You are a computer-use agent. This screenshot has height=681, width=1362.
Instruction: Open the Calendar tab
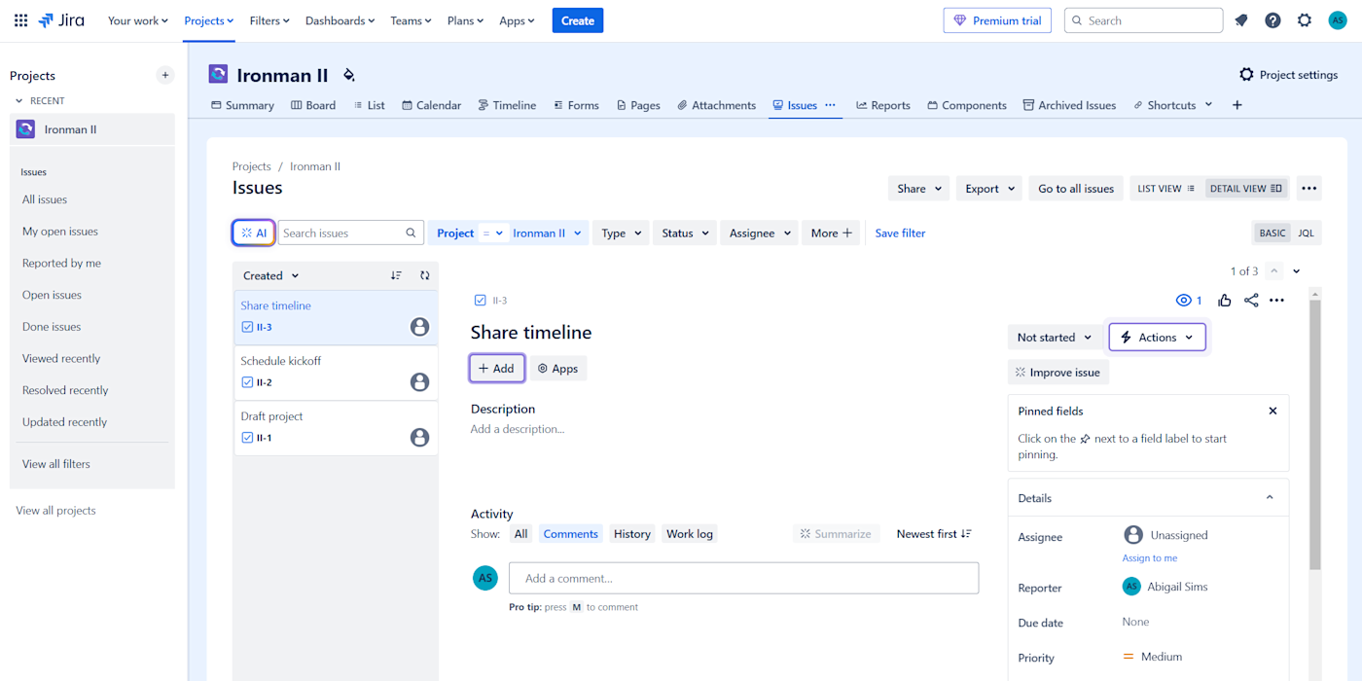point(432,105)
